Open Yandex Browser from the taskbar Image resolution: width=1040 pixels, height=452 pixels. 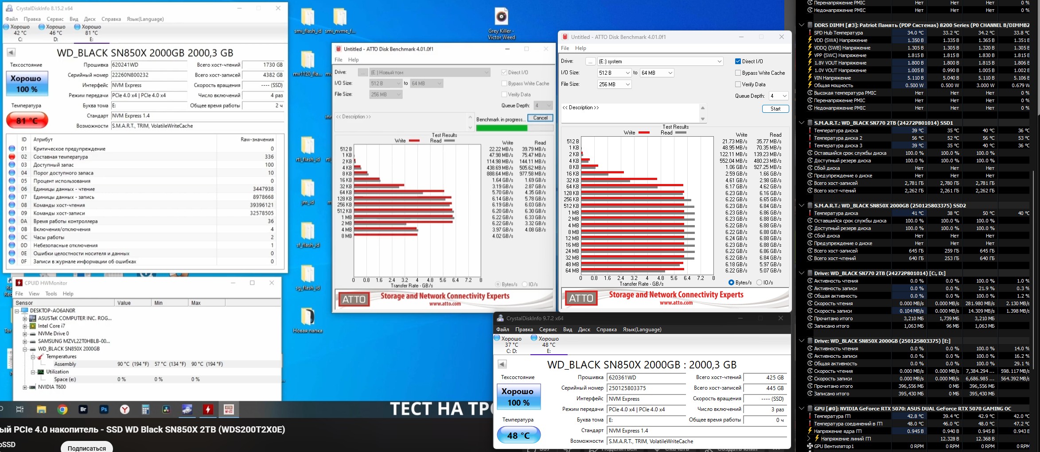(x=125, y=410)
